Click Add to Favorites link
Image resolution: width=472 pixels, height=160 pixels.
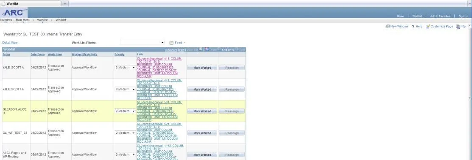(440, 16)
